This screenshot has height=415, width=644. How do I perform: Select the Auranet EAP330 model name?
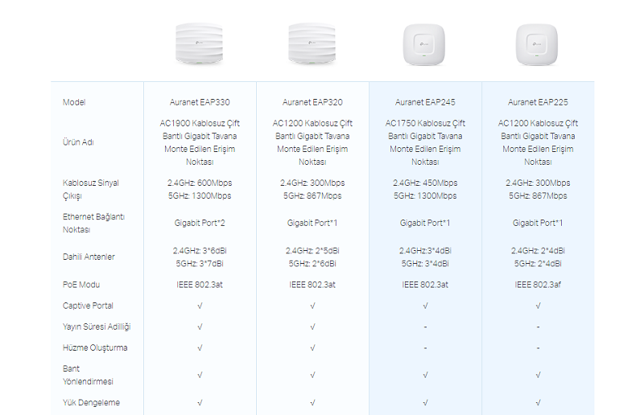[200, 102]
